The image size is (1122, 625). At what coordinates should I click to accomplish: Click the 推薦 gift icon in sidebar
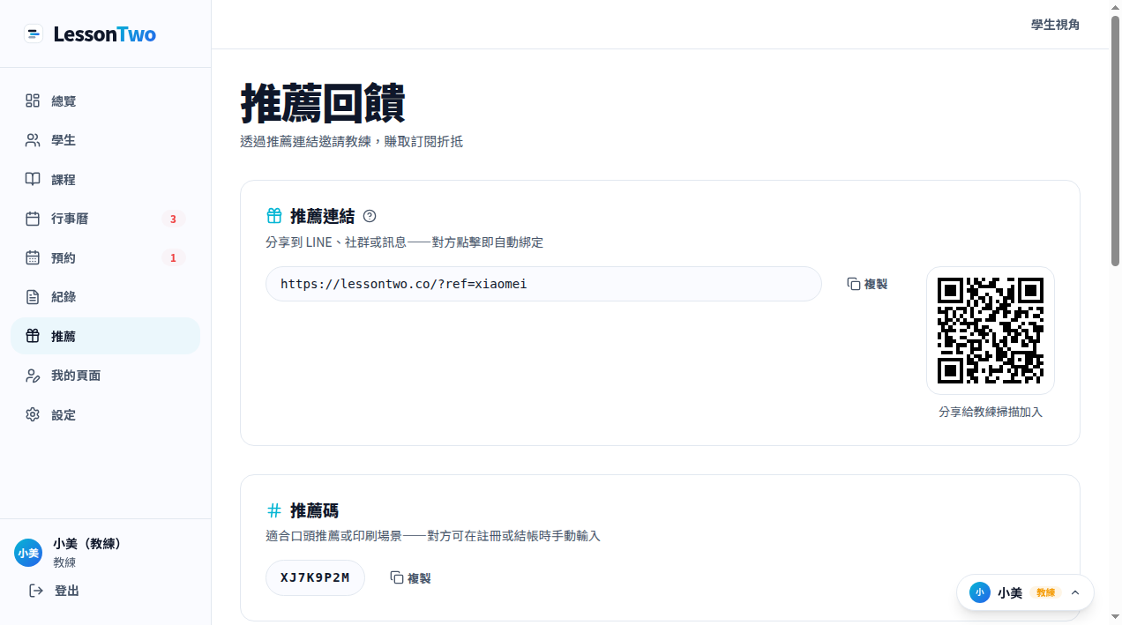pyautogui.click(x=33, y=336)
